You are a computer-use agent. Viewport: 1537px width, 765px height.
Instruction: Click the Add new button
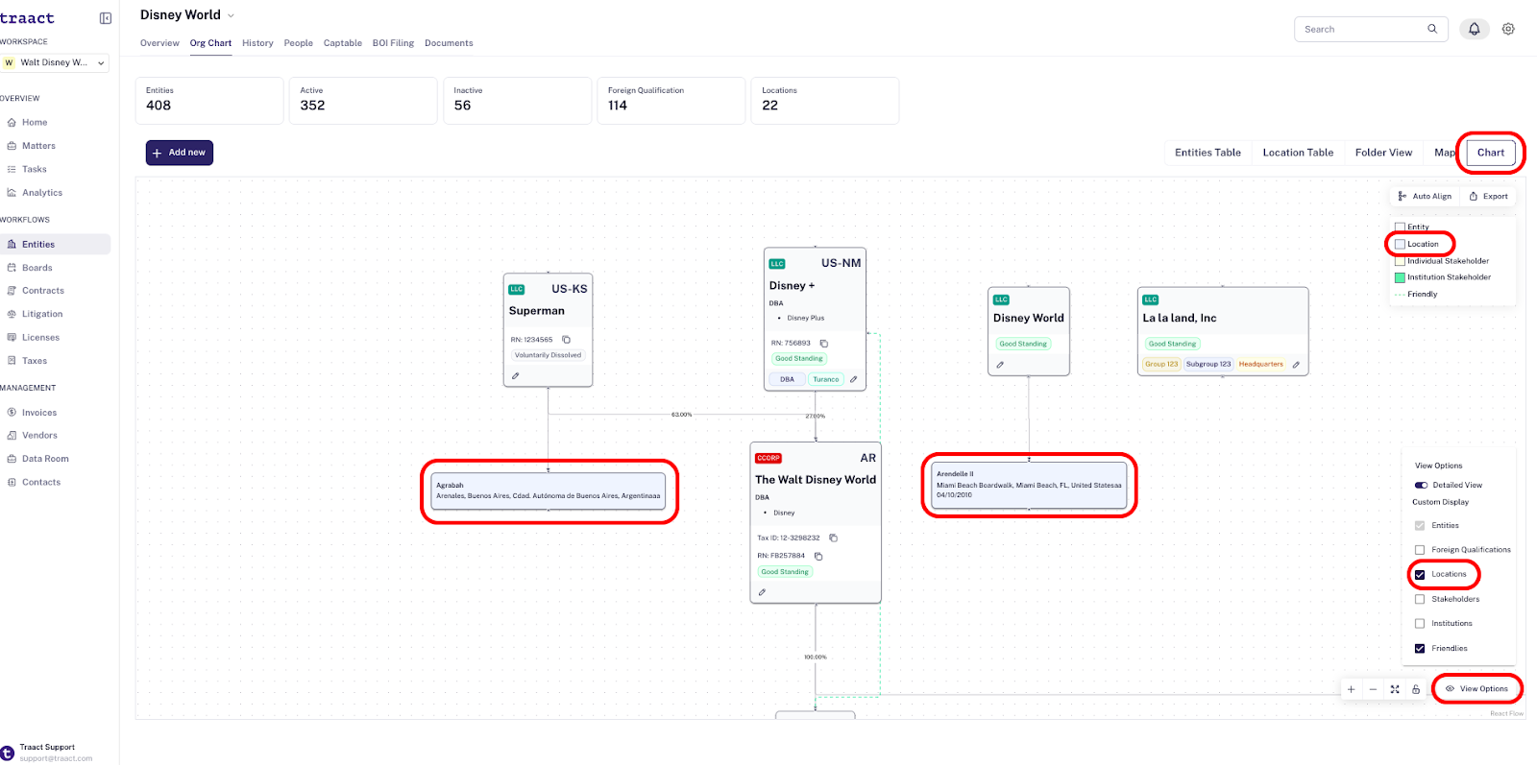pyautogui.click(x=180, y=153)
